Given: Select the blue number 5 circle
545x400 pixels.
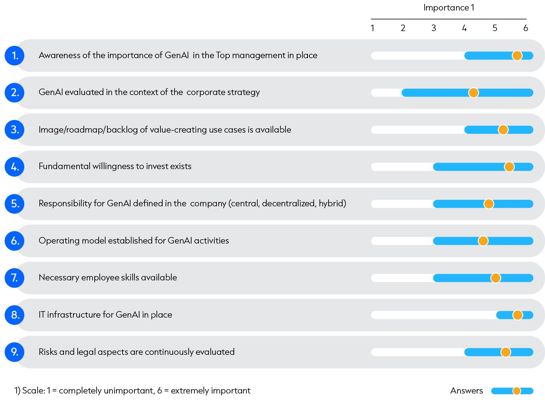Looking at the screenshot, I should [x=14, y=204].
